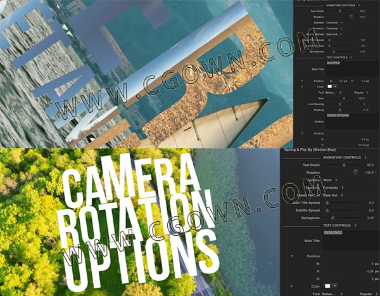Image resolution: width=380 pixels, height=296 pixels.
Task: Collapse Position row under SPEED OPTIONS subtitle
Action: tap(302, 133)
